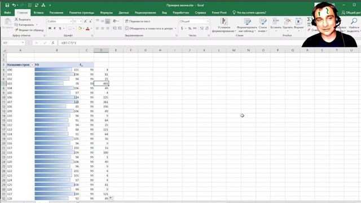Click the Format cells (Формат) button
Image resolution: width=361 pixels, height=203 pixels.
pyautogui.click(x=298, y=25)
